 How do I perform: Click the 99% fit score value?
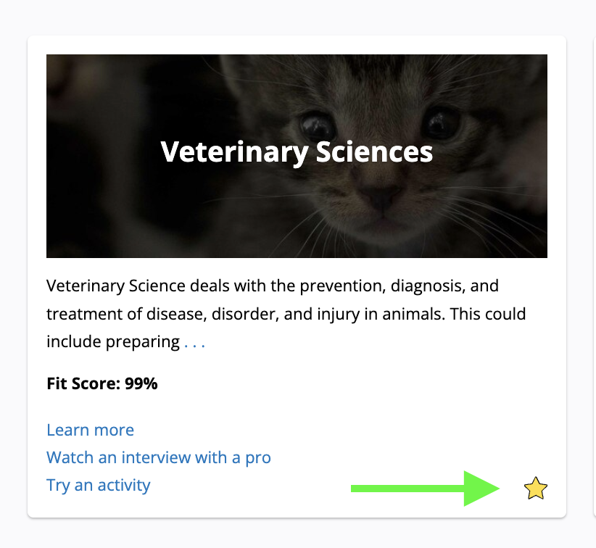pyautogui.click(x=141, y=383)
